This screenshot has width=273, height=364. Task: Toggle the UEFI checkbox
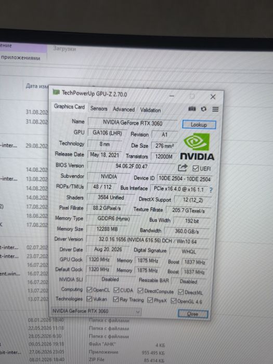click(x=196, y=168)
